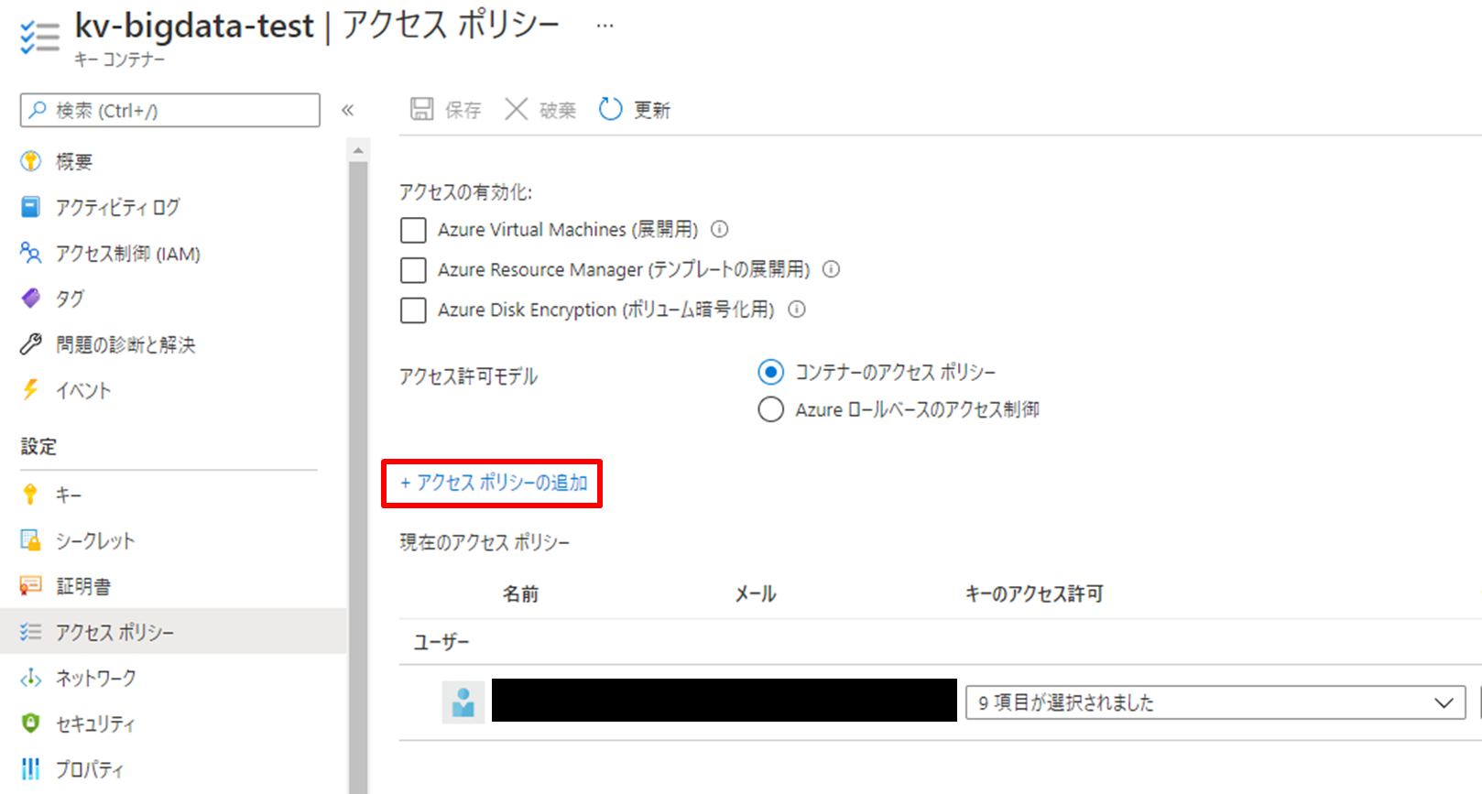This screenshot has height=794, width=1482.
Task: Enable Azure Resource Manager template deployment checkbox
Action: 413,270
